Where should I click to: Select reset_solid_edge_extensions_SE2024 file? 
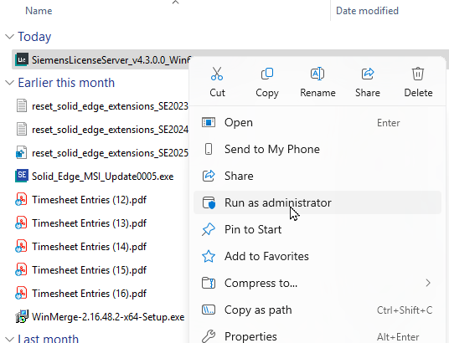[x=110, y=130]
